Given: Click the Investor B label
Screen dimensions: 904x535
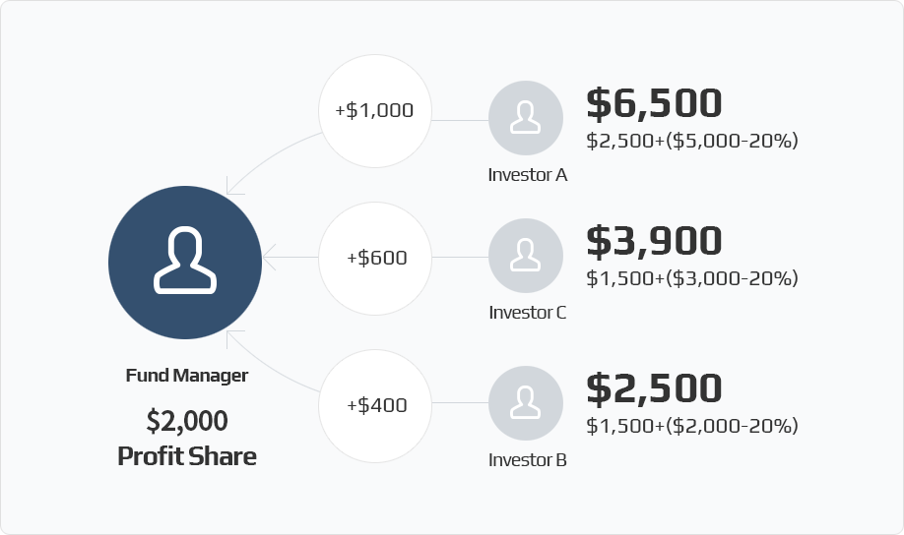Looking at the screenshot, I should click(528, 459).
